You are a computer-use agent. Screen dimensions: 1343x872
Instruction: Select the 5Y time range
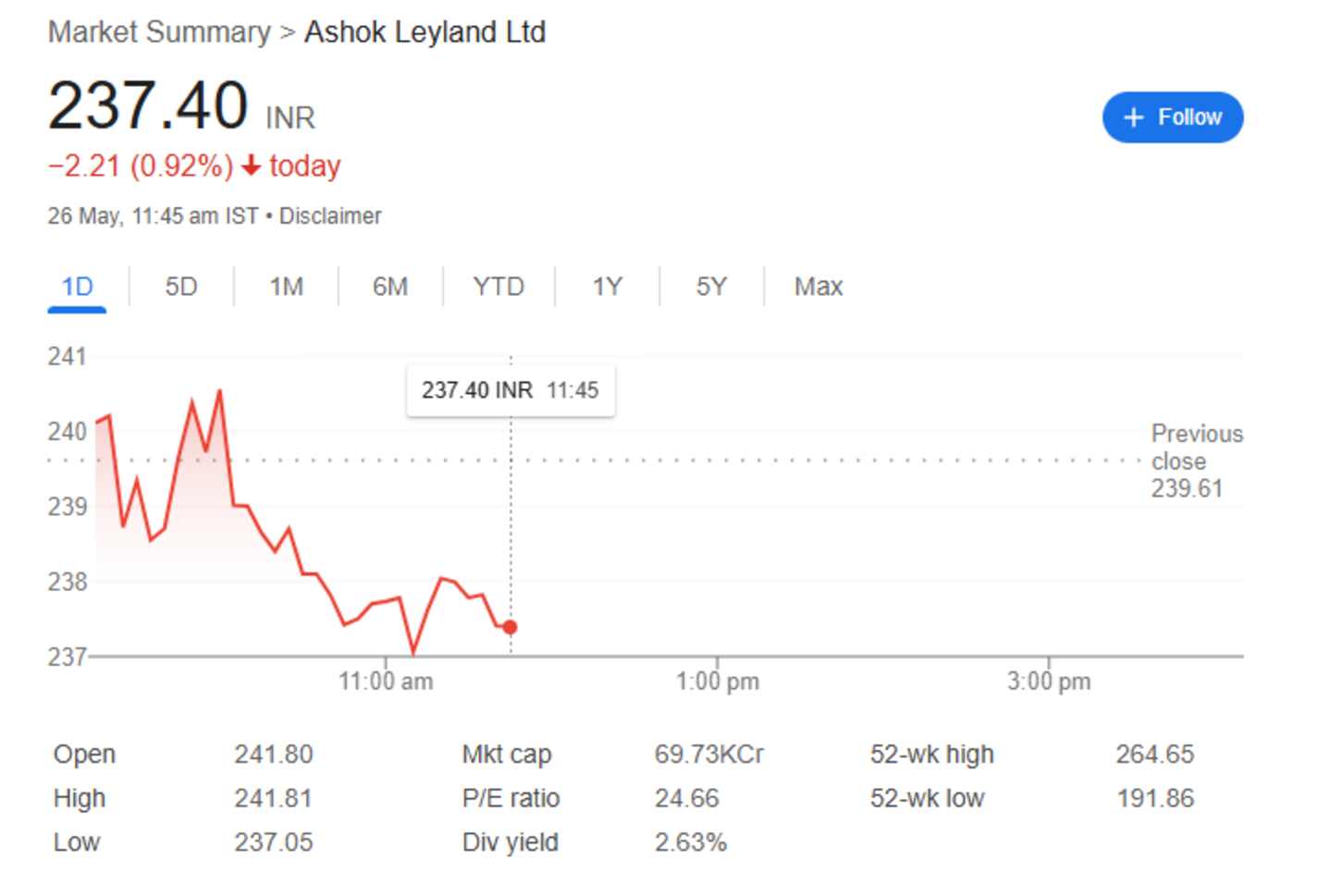pos(712,287)
